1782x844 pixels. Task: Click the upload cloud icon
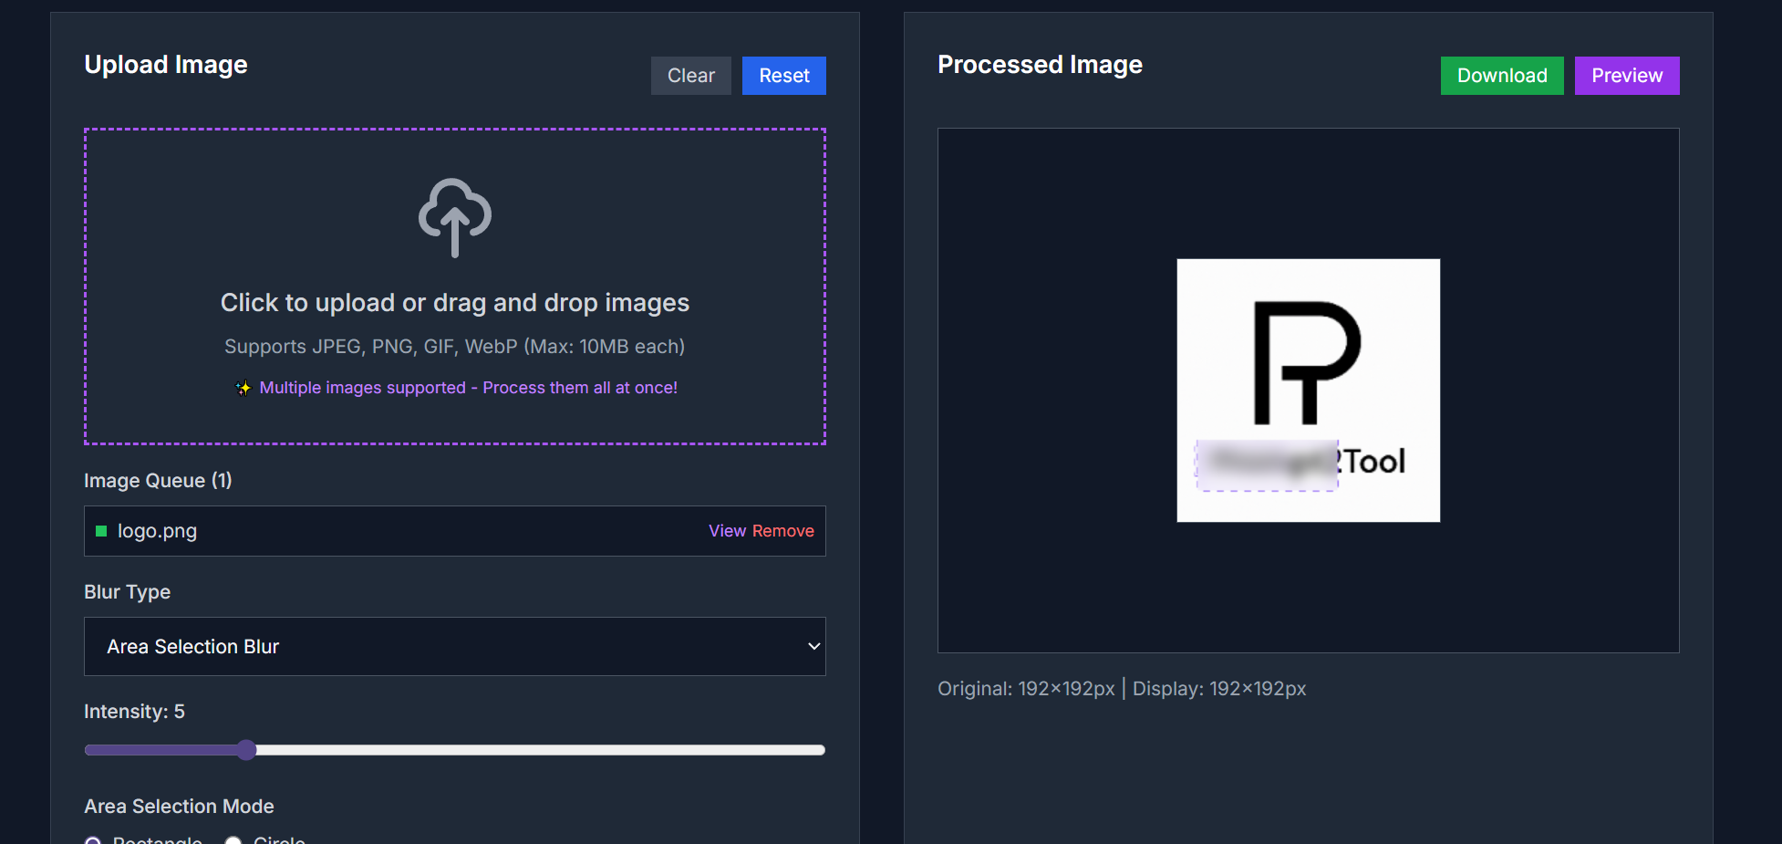(x=454, y=217)
